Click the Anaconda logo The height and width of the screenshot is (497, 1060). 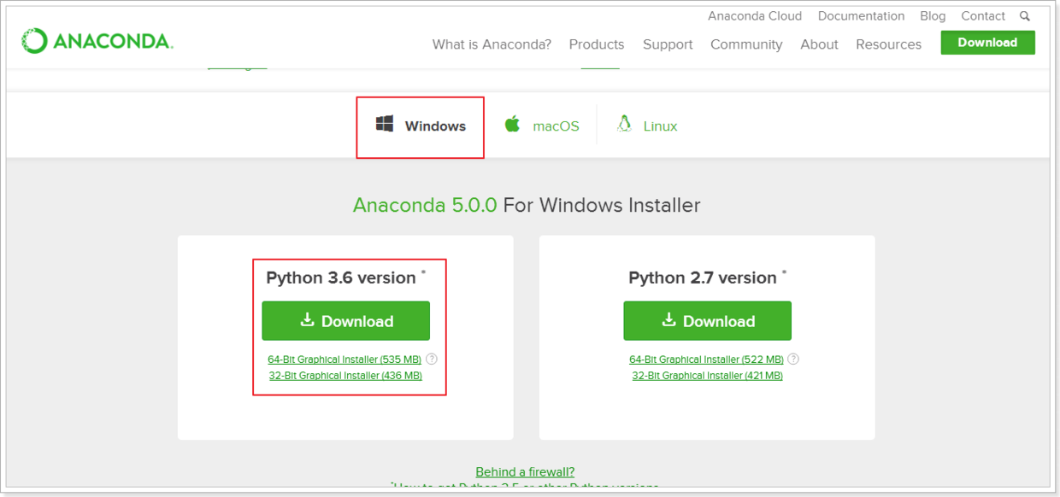(97, 41)
